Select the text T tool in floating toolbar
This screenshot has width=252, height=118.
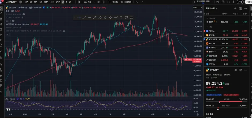[121, 18]
